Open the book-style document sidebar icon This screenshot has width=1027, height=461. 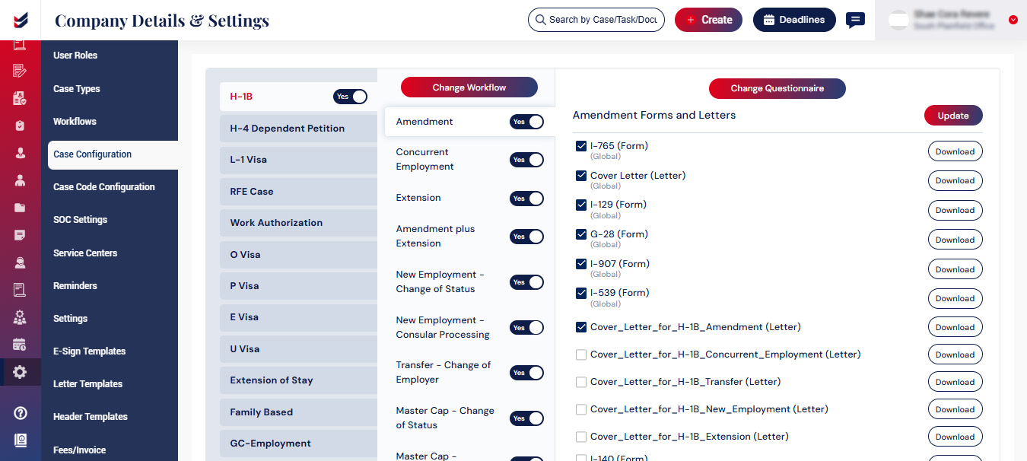click(x=20, y=290)
